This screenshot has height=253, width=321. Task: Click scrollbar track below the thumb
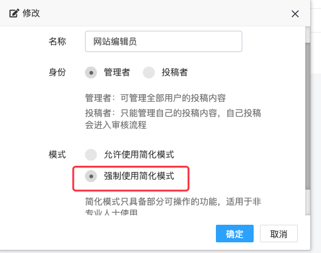click(308, 202)
